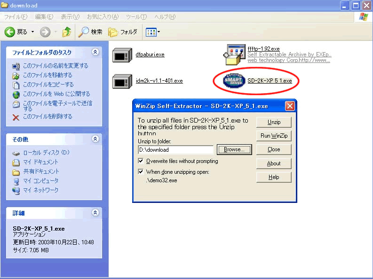Collapse the 詳細 details panel
373x279 pixels.
[95, 212]
